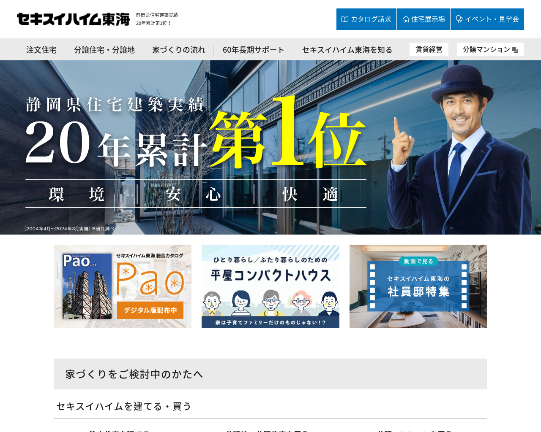Click セキスイハイムを建てる・買う heading
This screenshot has height=432, width=541.
[124, 406]
